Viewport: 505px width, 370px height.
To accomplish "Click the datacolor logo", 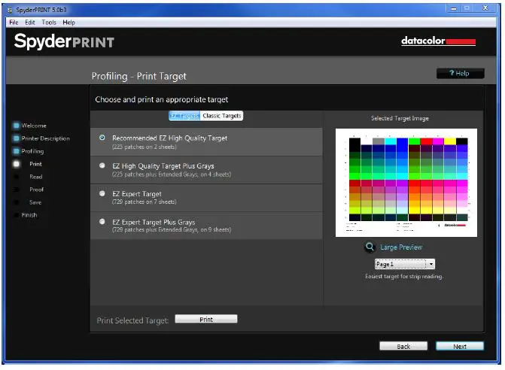I will [x=438, y=41].
